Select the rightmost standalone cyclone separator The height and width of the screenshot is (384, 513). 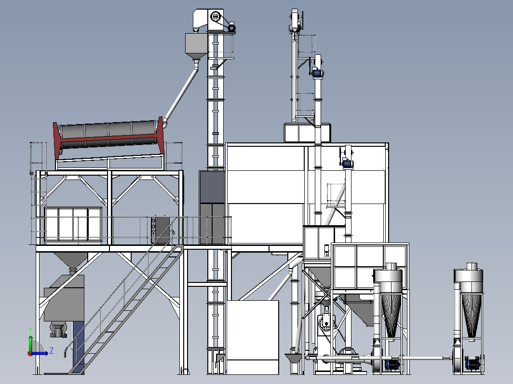[469, 319]
